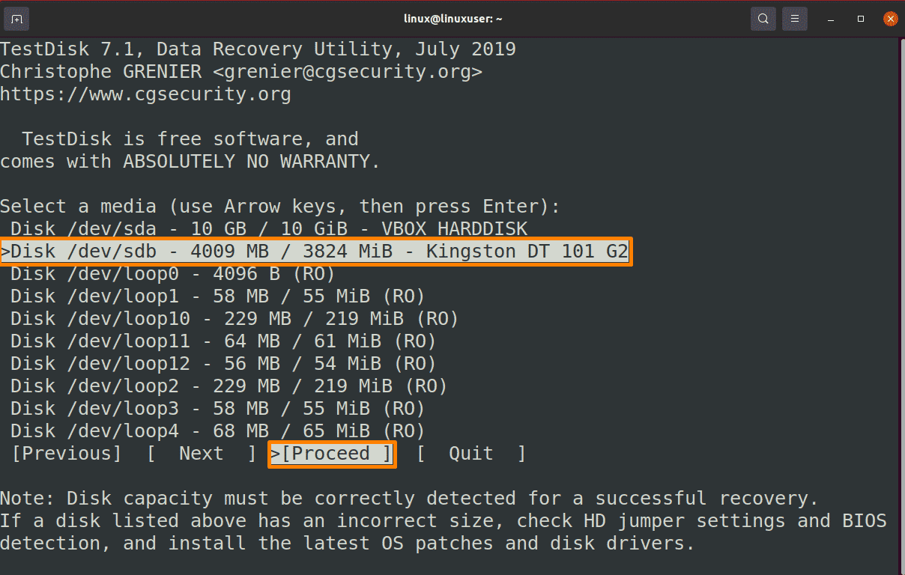Select Disk /dev/sdb Kingston DT 101 G2
The width and height of the screenshot is (905, 575).
click(314, 252)
